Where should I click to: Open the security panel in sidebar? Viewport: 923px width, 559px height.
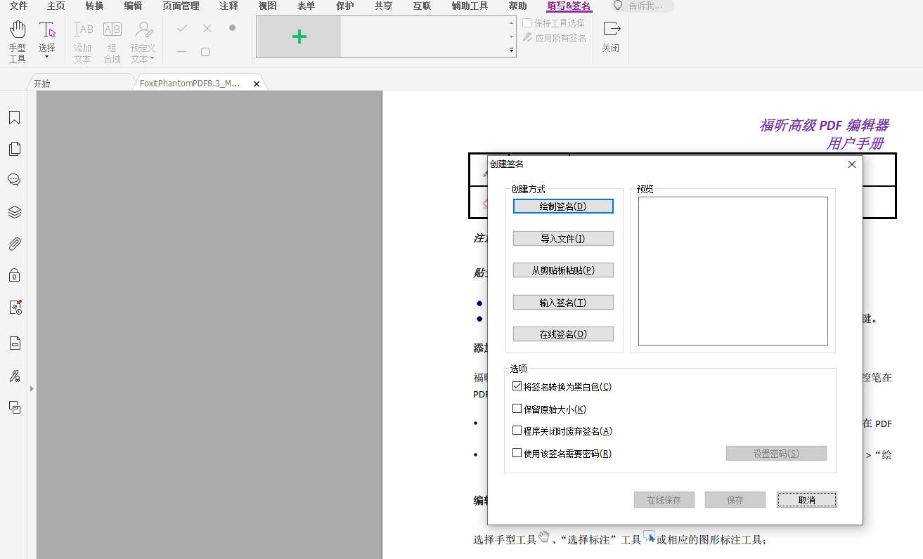pos(14,275)
